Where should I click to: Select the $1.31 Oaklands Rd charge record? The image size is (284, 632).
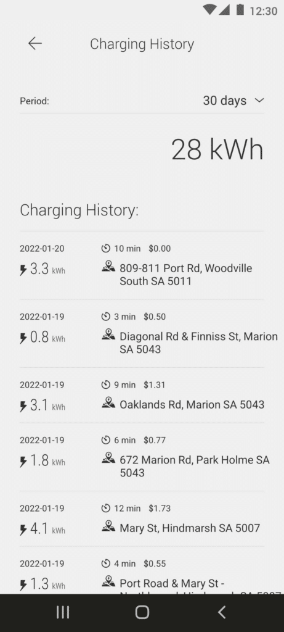tap(142, 396)
